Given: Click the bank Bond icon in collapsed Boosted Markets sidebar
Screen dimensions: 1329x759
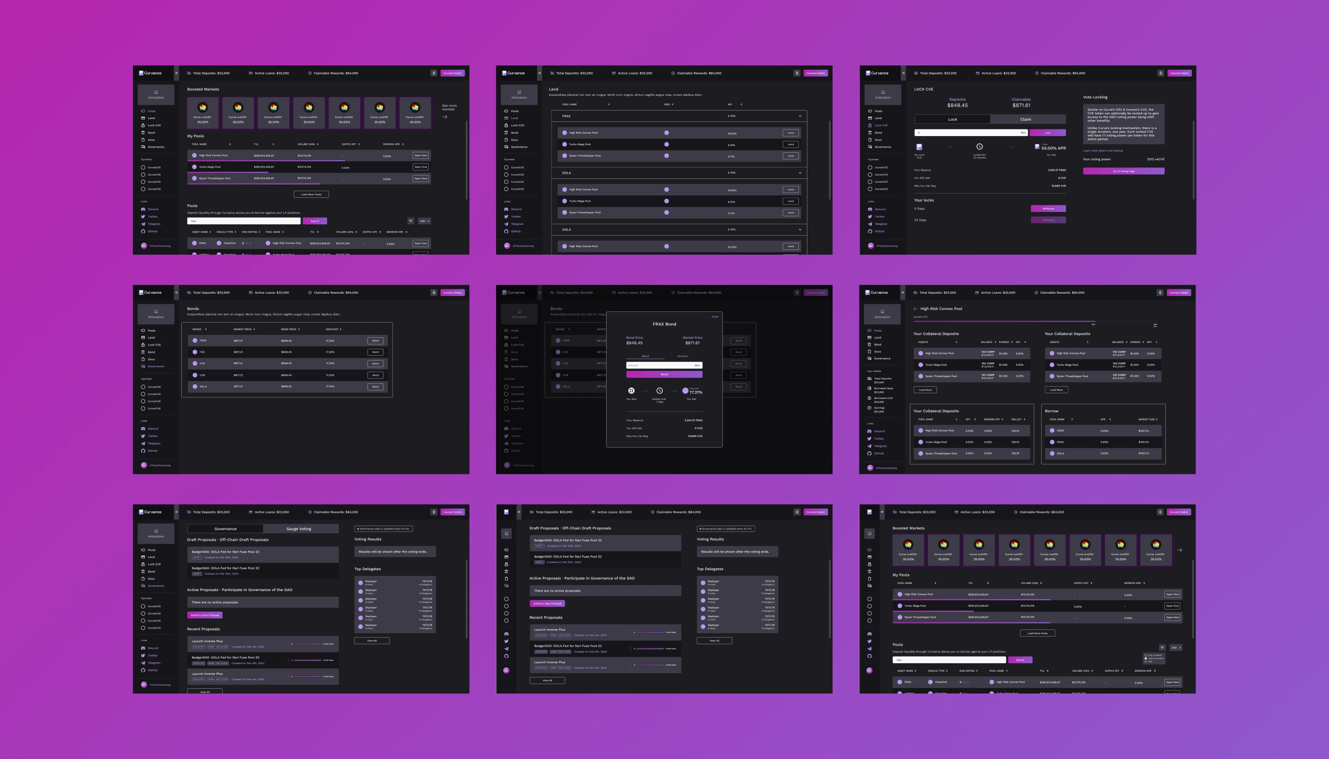Looking at the screenshot, I should [870, 571].
